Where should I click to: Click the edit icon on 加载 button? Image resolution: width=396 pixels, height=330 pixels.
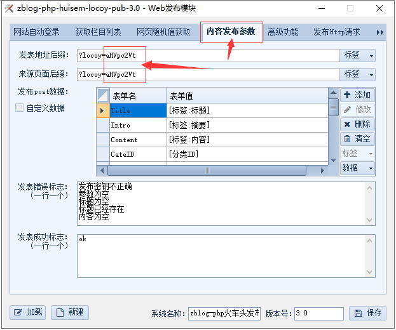click(x=18, y=313)
